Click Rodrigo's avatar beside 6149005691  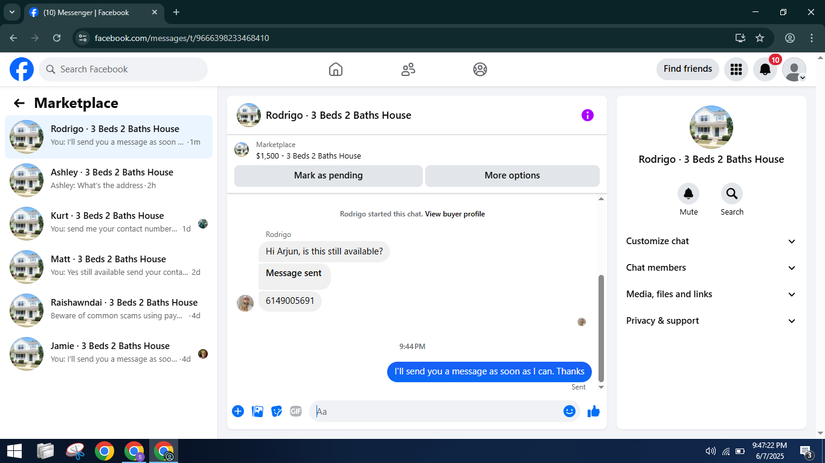point(245,303)
